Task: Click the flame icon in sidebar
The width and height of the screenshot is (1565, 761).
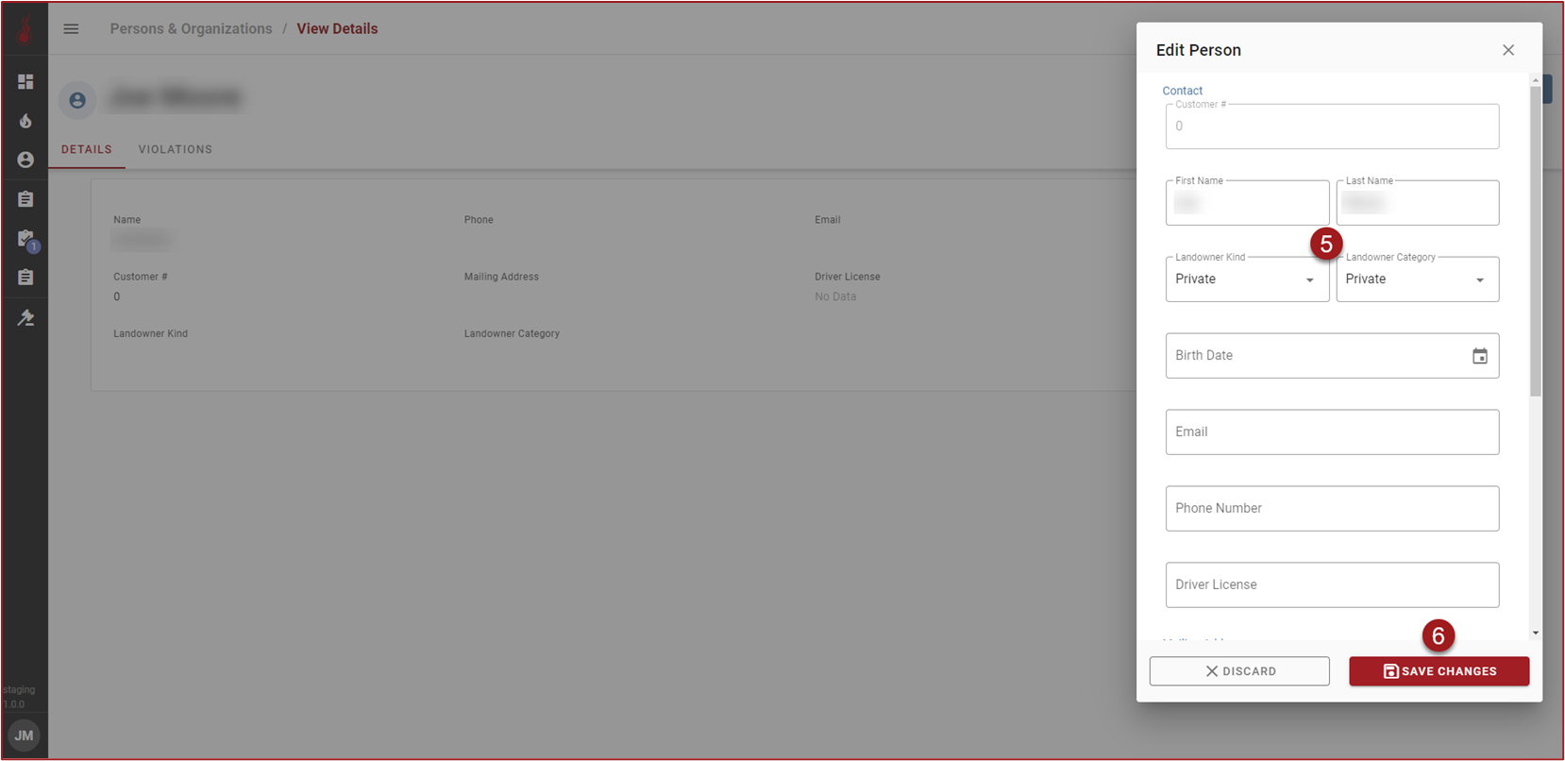Action: click(25, 121)
